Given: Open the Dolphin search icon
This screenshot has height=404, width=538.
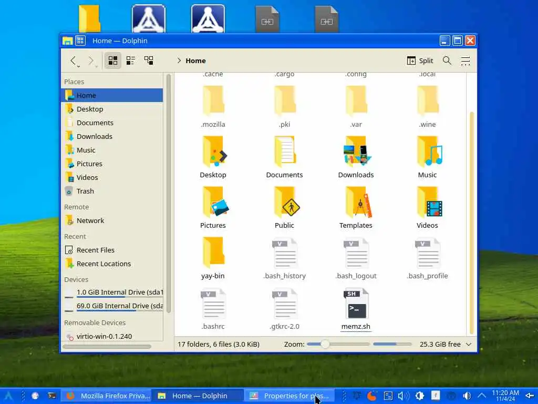Looking at the screenshot, I should tap(447, 61).
